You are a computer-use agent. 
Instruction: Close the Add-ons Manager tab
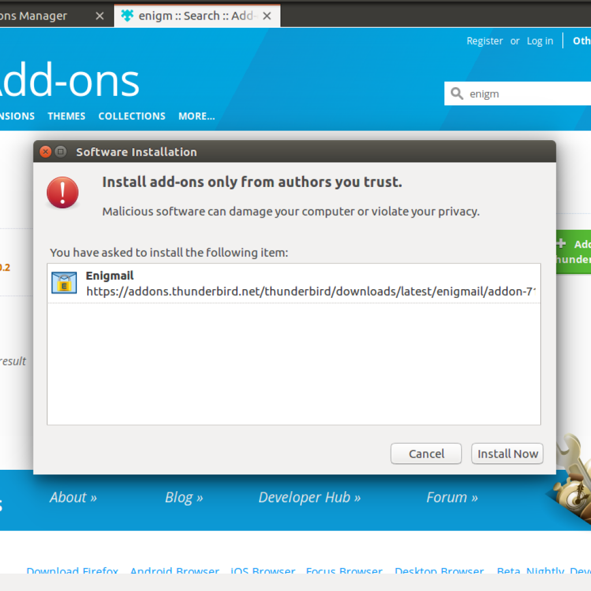tap(99, 16)
